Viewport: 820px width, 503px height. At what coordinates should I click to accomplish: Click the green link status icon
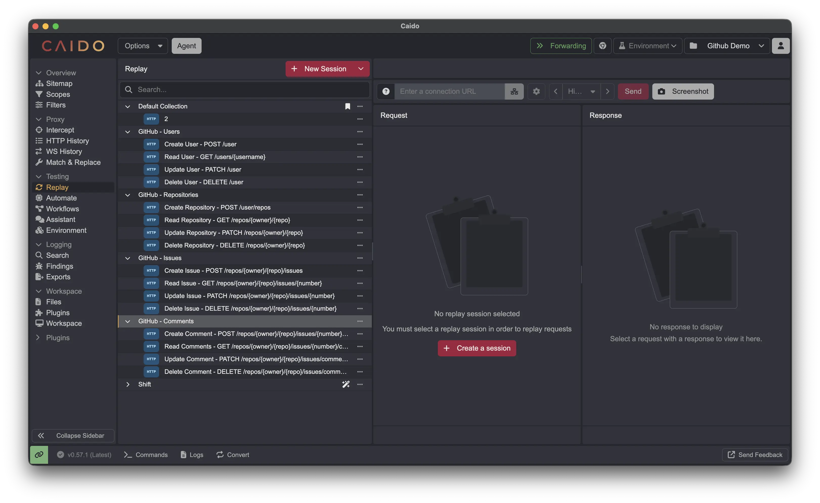click(x=39, y=455)
